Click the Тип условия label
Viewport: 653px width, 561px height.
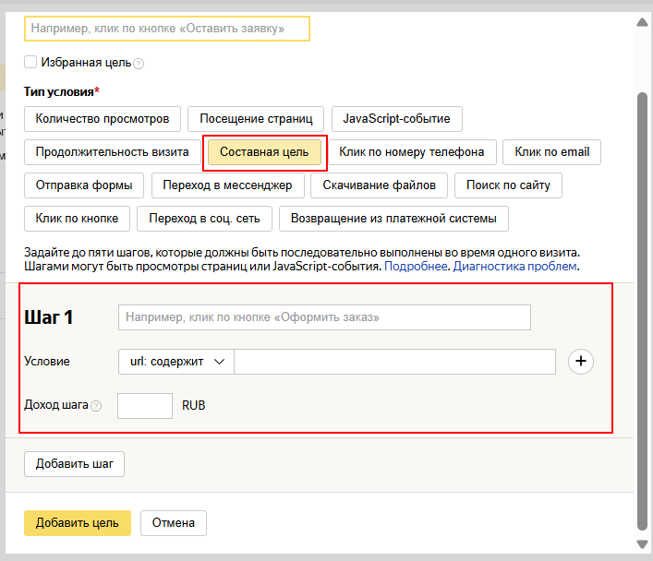[61, 91]
